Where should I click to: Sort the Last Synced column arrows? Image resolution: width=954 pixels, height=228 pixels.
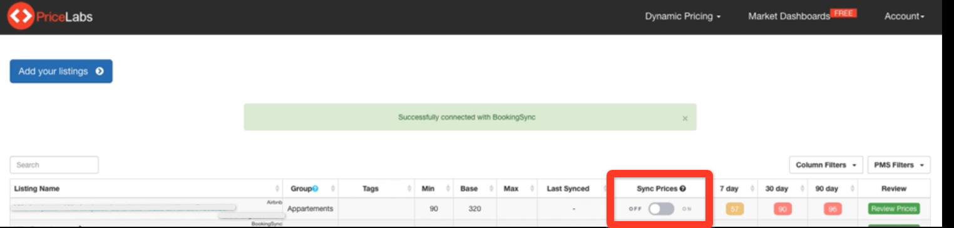pyautogui.click(x=602, y=189)
